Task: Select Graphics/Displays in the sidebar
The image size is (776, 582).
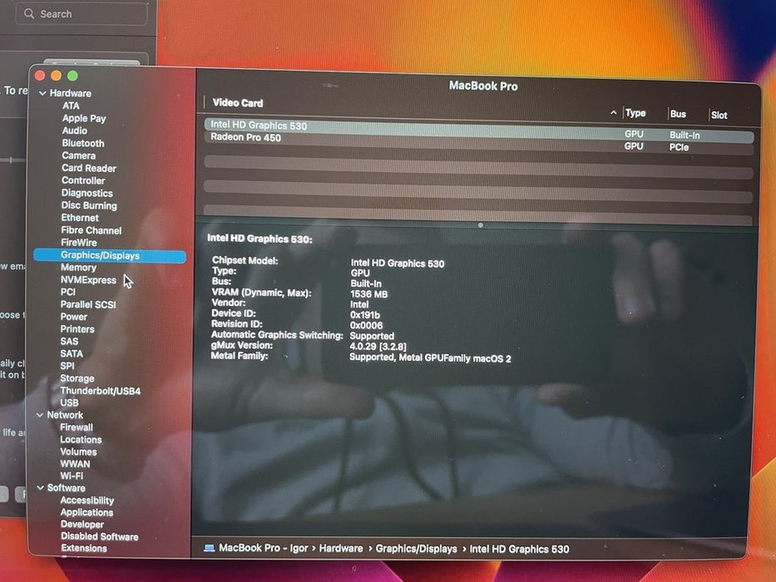Action: 110,255
